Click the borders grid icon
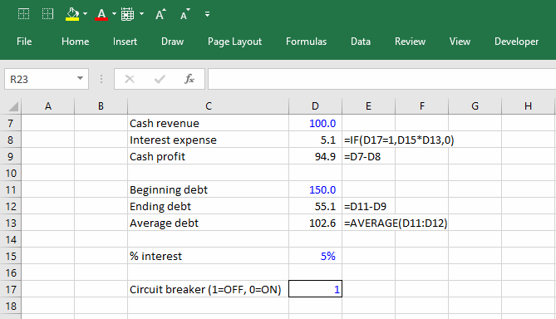The image size is (556, 319). tap(127, 14)
